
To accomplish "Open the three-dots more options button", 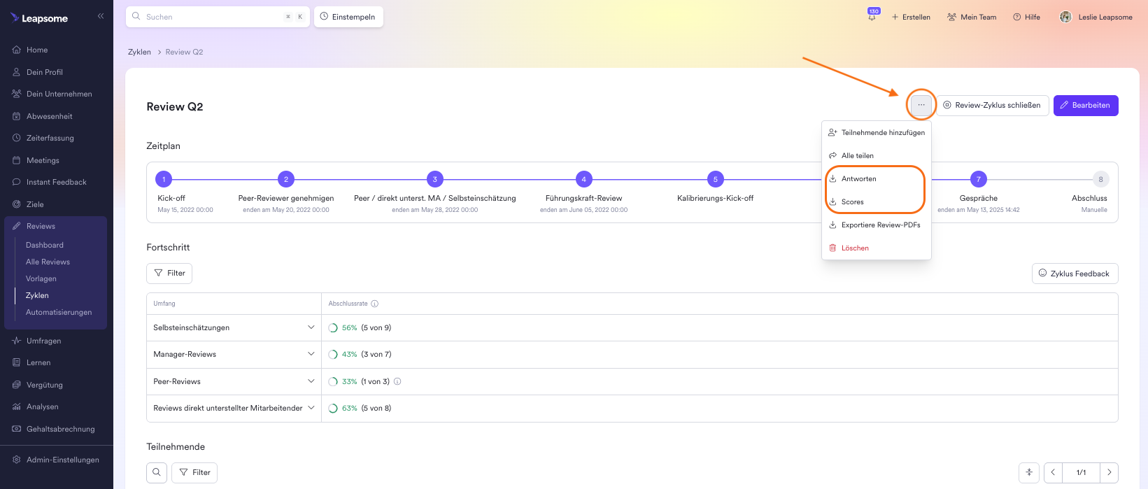I will (x=921, y=105).
